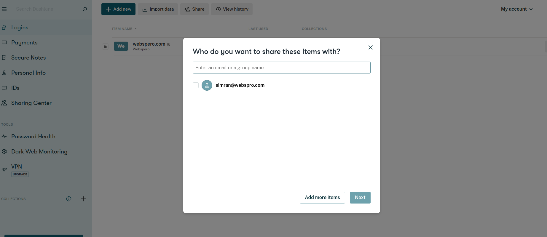Click Add more items button
This screenshot has height=237, width=547.
point(322,198)
